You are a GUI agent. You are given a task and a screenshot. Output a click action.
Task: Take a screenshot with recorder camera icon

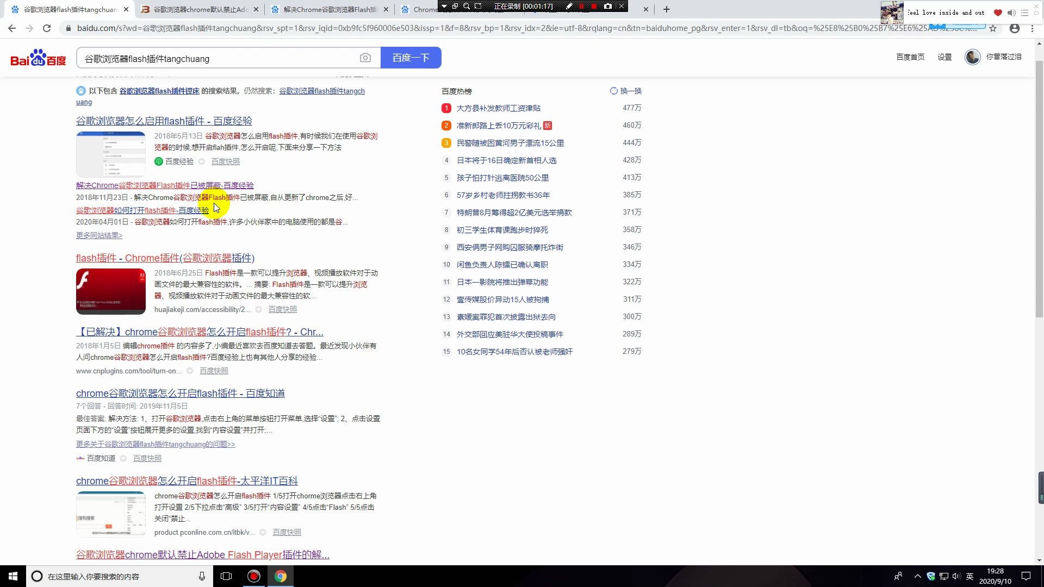click(x=608, y=6)
